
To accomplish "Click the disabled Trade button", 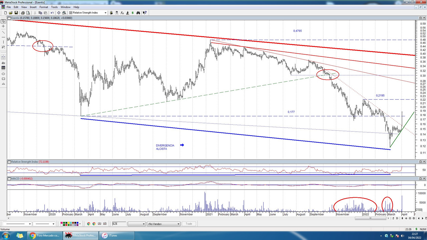I will [189, 223].
